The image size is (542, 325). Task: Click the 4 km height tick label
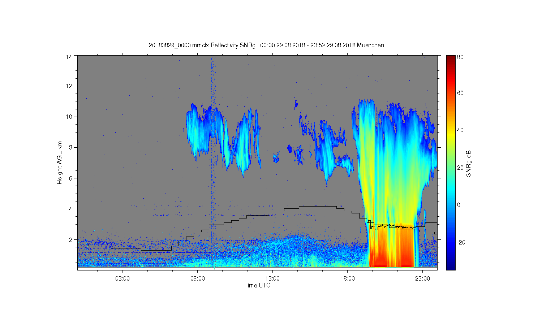tap(70, 209)
